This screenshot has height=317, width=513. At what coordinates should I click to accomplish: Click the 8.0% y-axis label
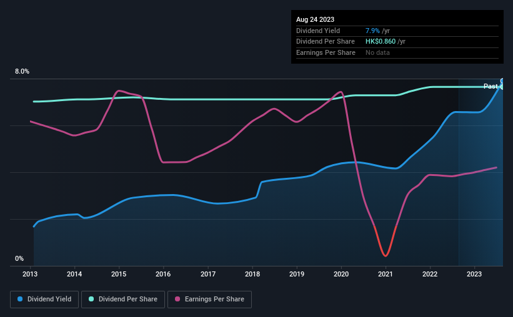22,72
